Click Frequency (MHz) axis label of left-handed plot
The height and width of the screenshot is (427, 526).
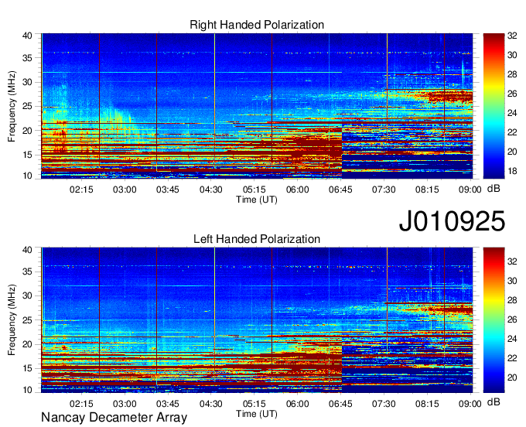pos(12,320)
